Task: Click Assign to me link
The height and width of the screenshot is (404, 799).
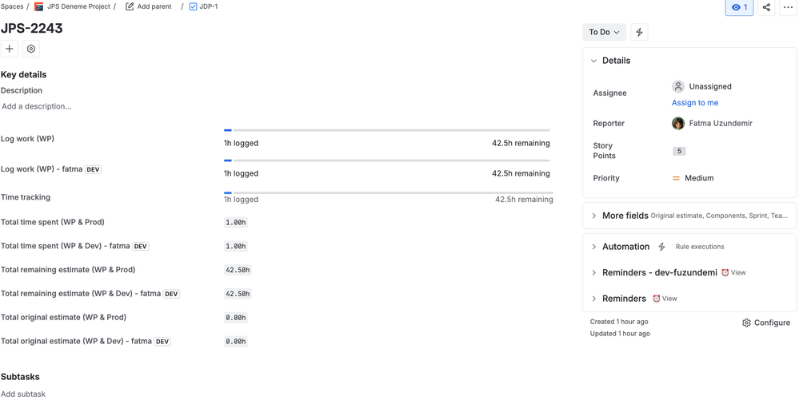Action: tap(695, 103)
